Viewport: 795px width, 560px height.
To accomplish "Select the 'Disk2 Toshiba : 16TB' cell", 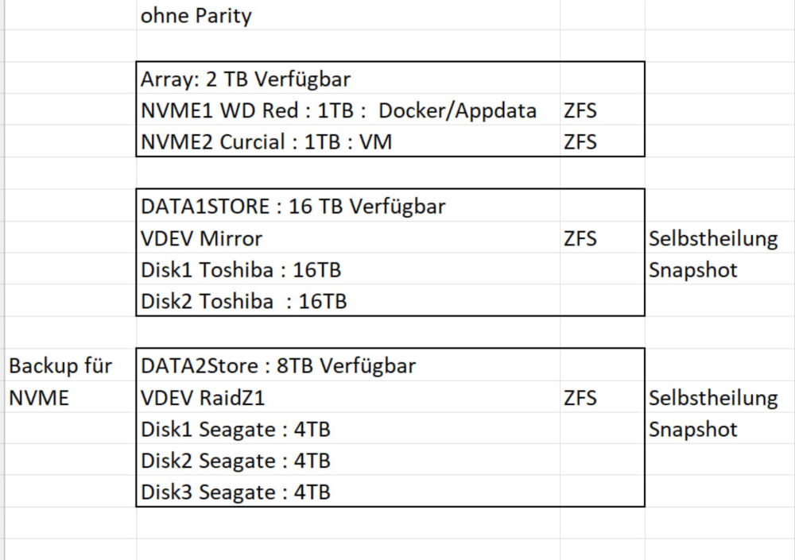I will pyautogui.click(x=348, y=300).
